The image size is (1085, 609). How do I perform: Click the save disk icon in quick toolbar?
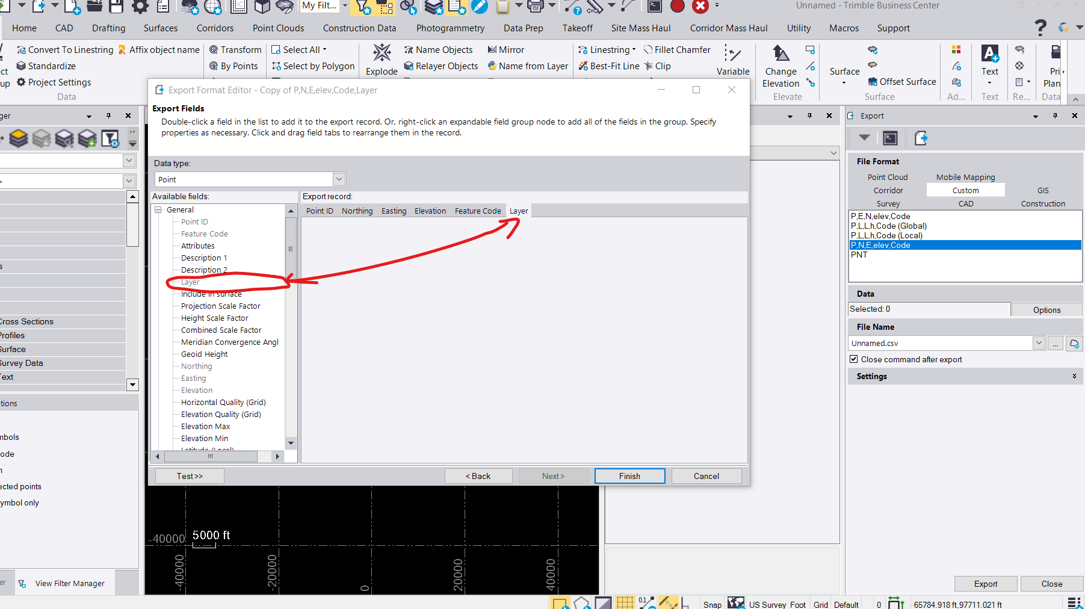(117, 6)
